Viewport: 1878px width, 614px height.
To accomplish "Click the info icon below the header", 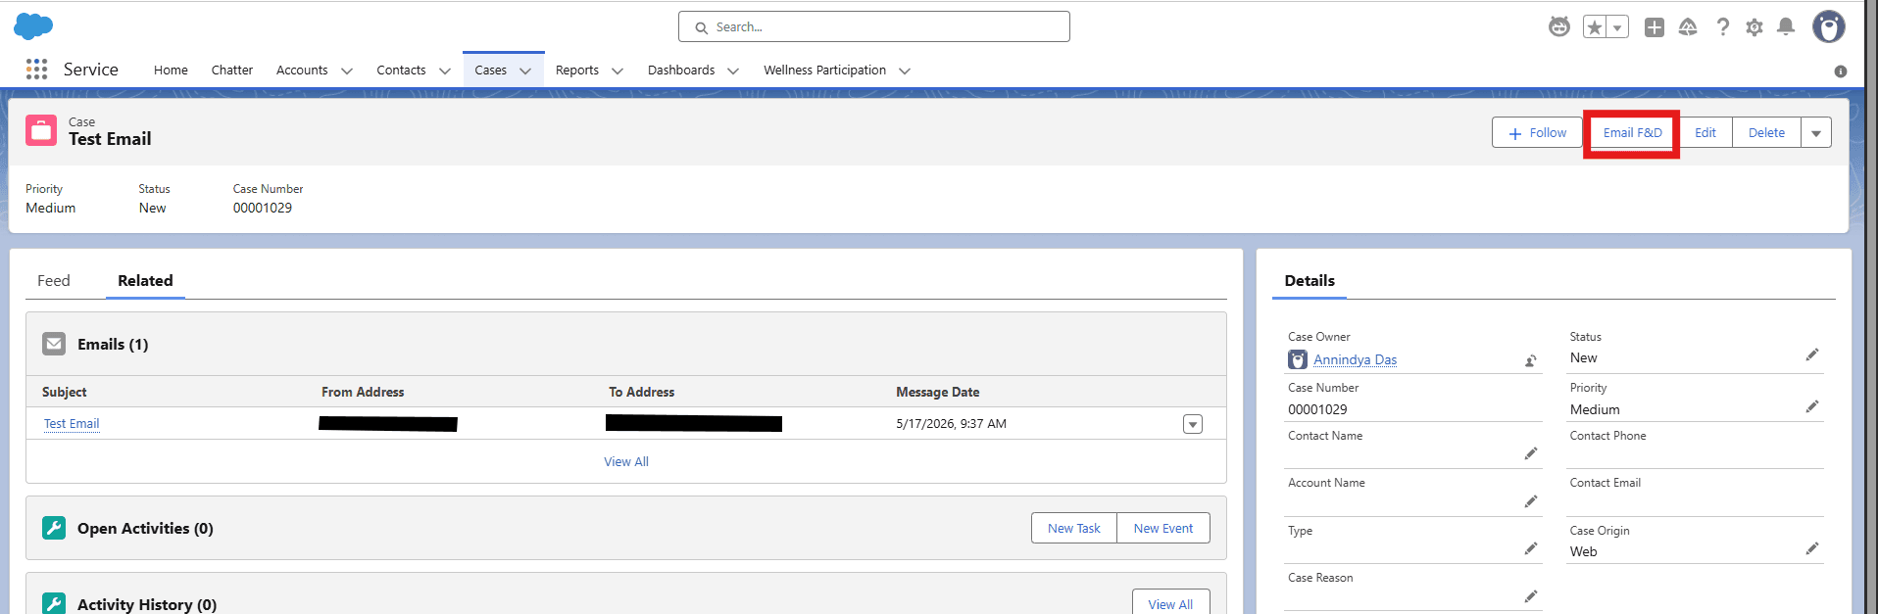I will tap(1841, 71).
